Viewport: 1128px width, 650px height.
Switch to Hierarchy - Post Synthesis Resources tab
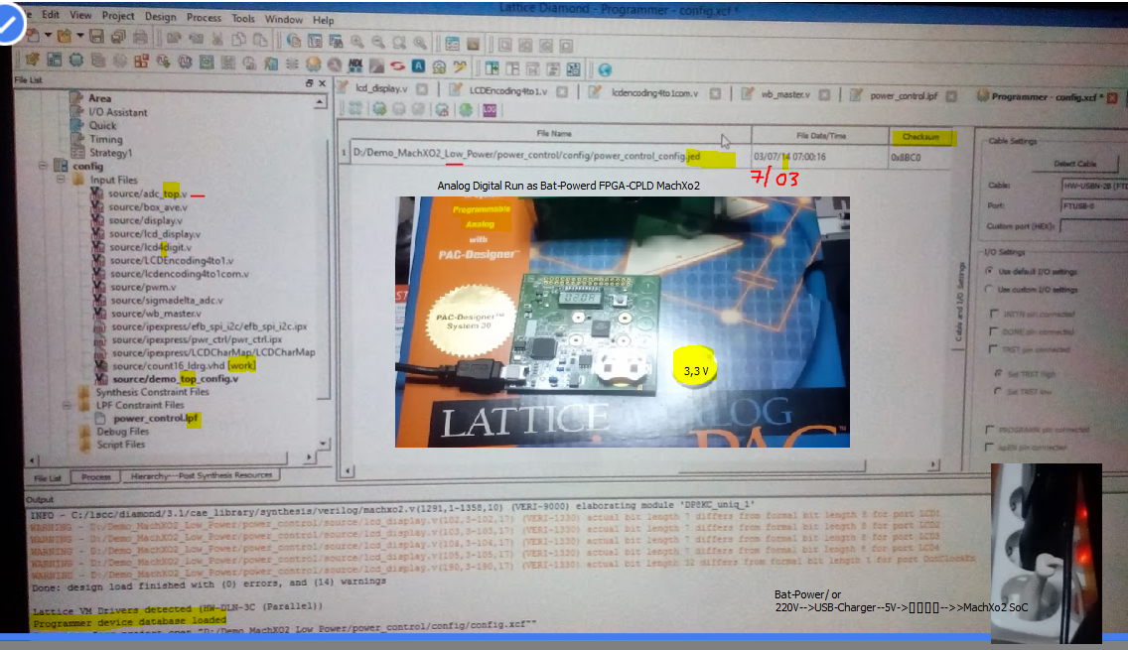tap(201, 475)
